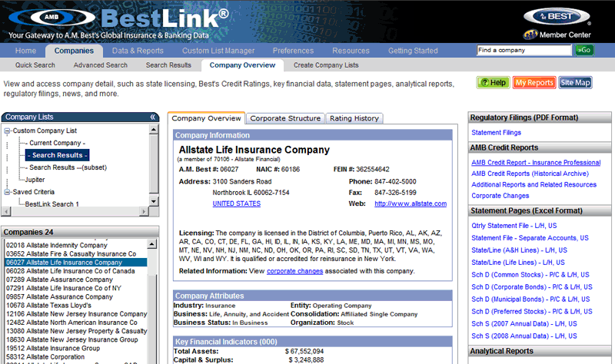Open Sch D (Municipal Bonds) link
615x364 pixels.
coord(530,299)
